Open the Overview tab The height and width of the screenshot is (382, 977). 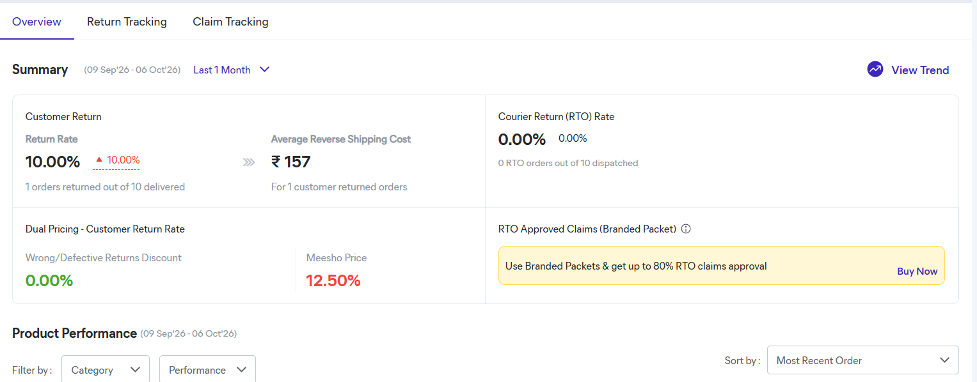point(36,22)
